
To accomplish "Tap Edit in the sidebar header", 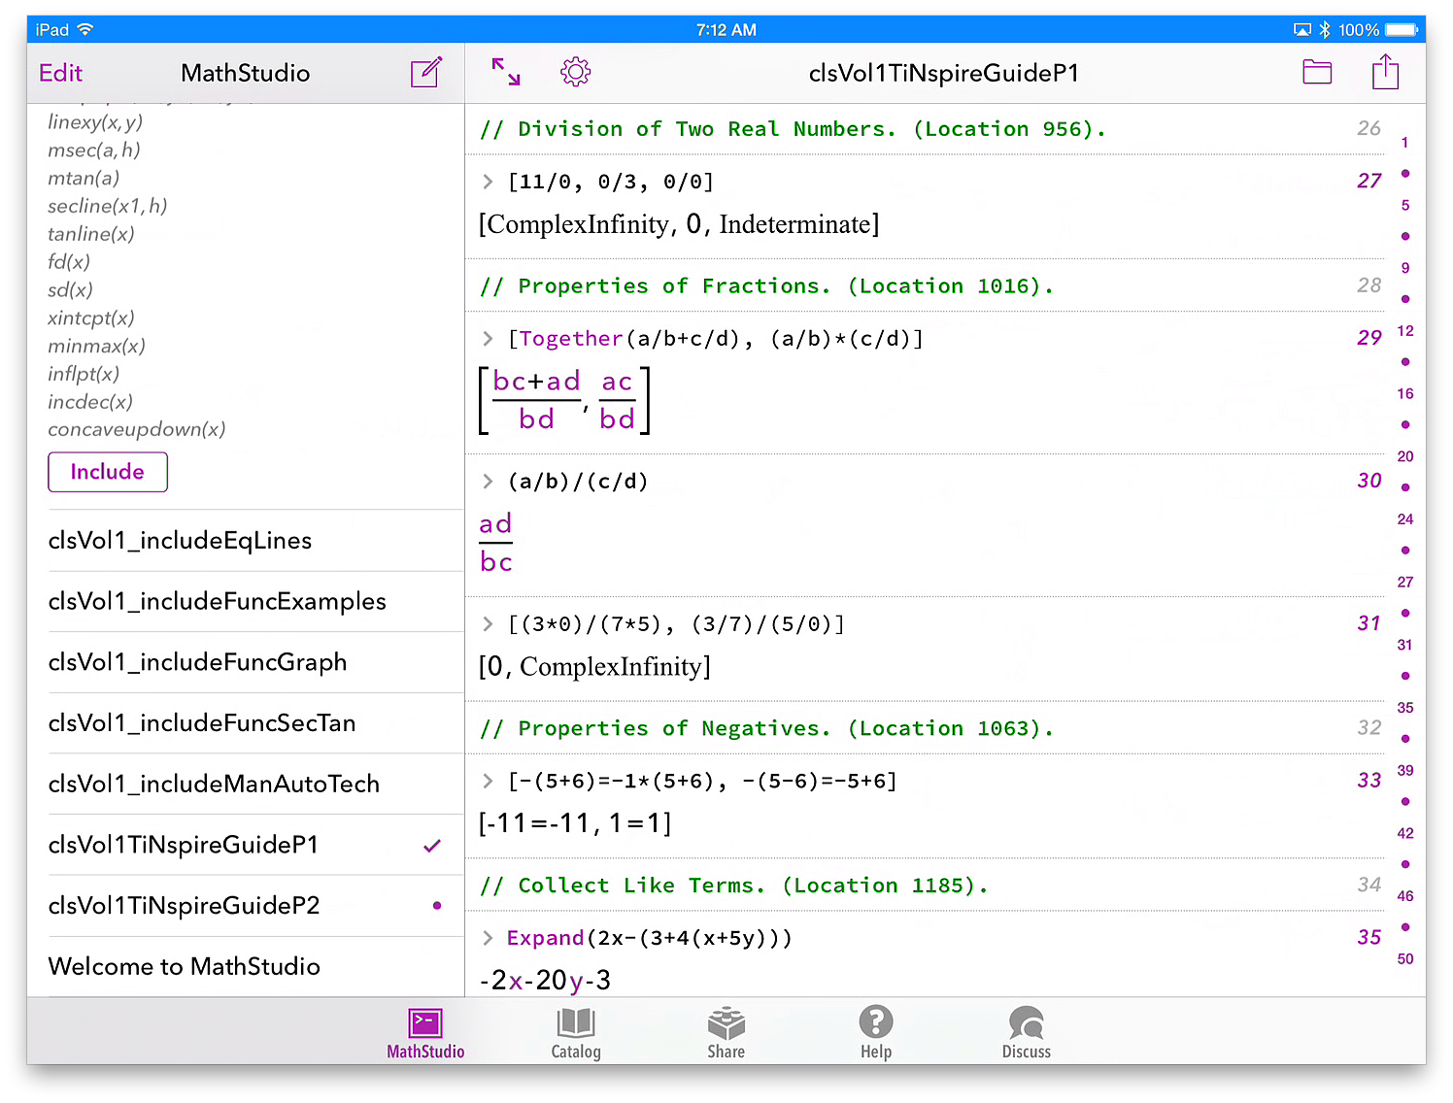I will tap(60, 73).
